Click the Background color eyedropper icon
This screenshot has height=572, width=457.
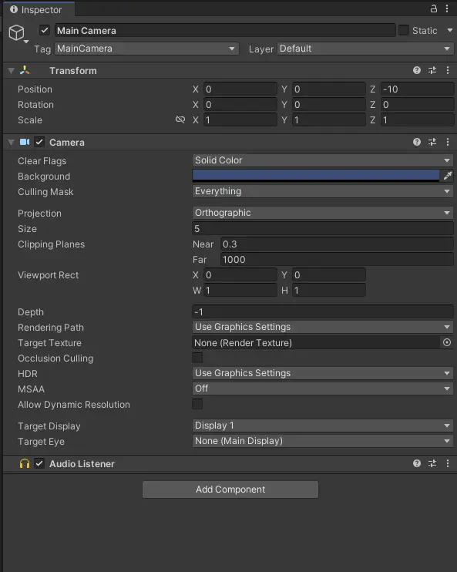tap(448, 176)
